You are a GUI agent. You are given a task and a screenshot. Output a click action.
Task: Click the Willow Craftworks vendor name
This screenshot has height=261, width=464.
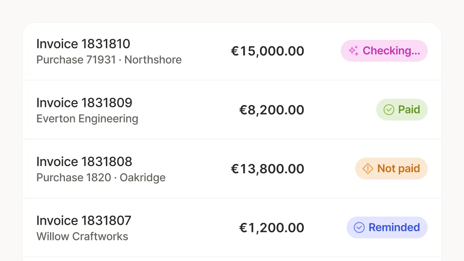(82, 237)
